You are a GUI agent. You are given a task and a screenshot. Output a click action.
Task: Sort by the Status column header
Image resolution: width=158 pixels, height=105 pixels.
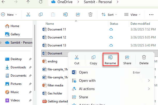pos(114,24)
